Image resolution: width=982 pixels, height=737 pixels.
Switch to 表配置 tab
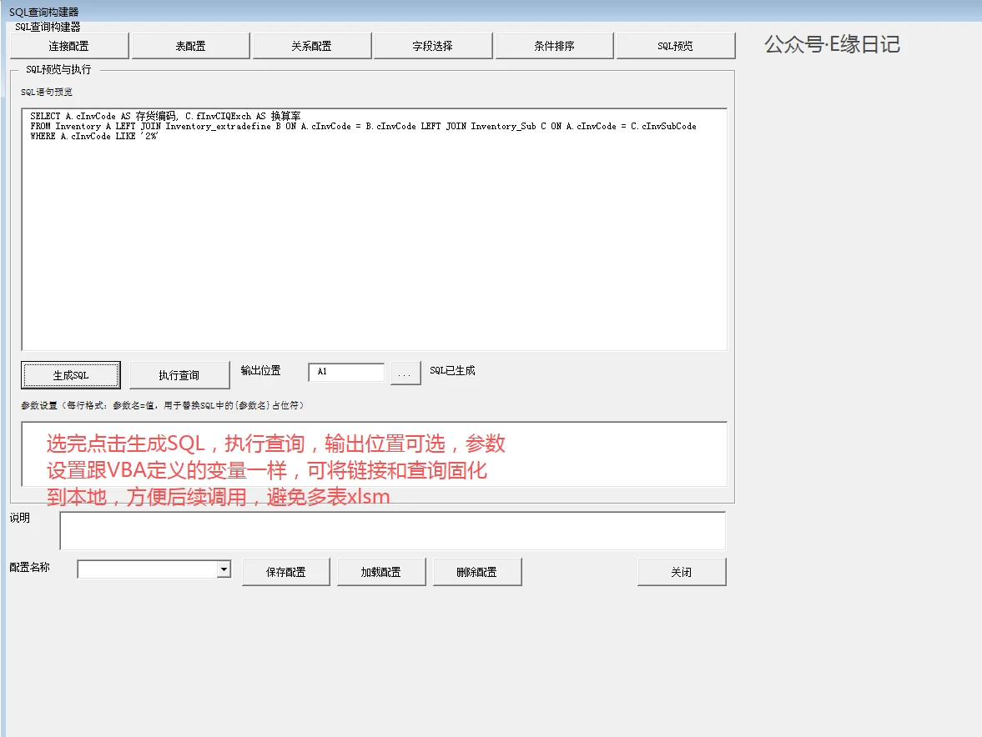[x=190, y=46]
